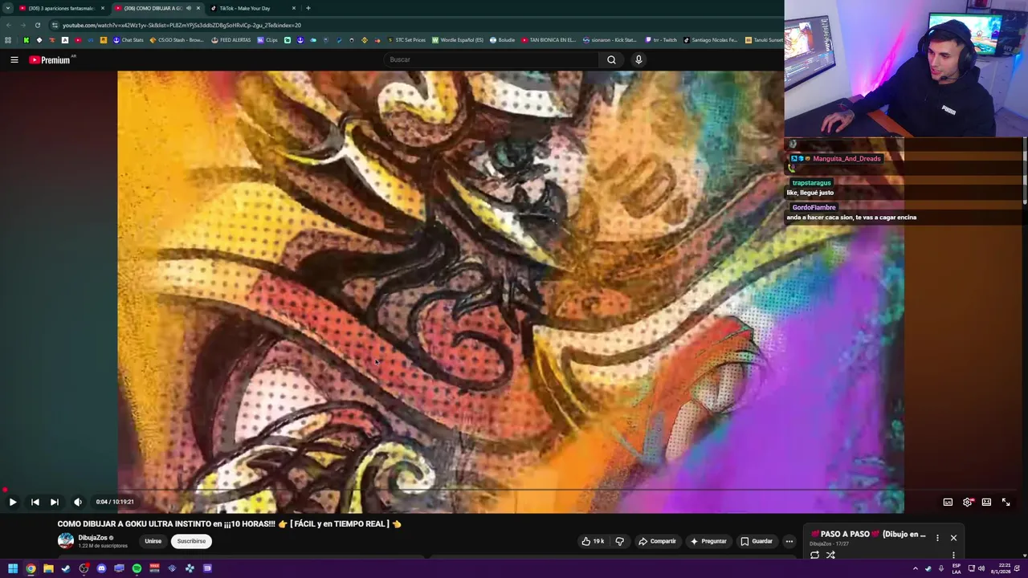Open a new browser tab
This screenshot has height=578, width=1028.
(x=308, y=8)
